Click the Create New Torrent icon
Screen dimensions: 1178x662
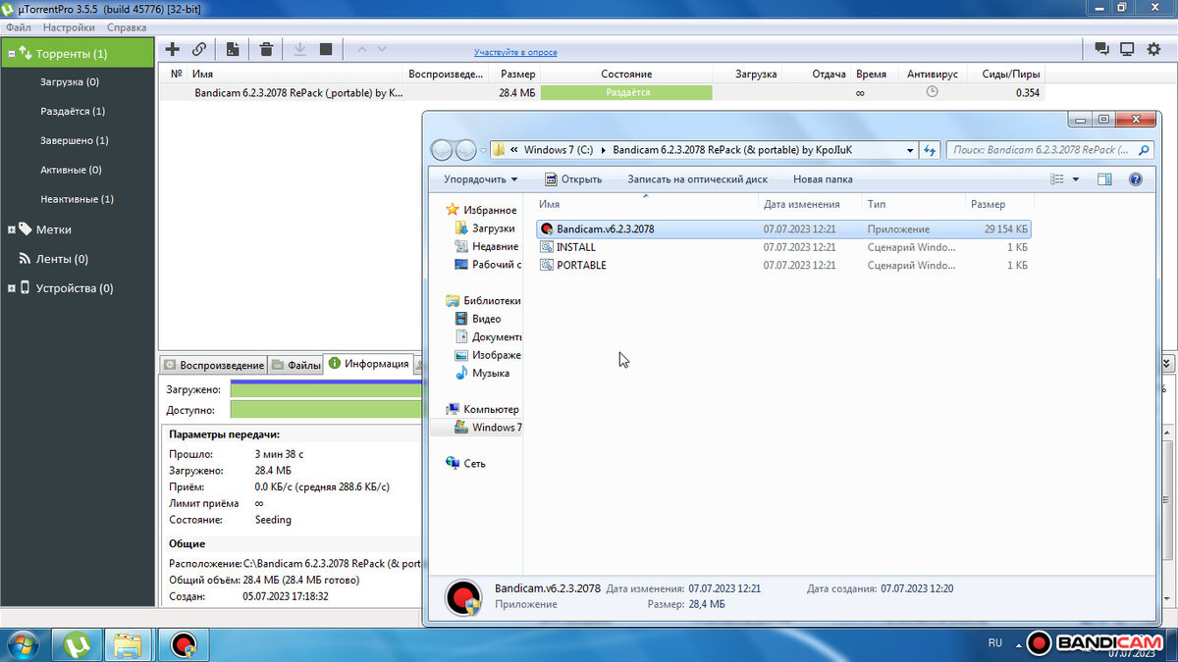coord(233,49)
